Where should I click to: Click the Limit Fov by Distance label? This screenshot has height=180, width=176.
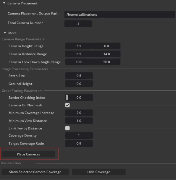click(25, 128)
